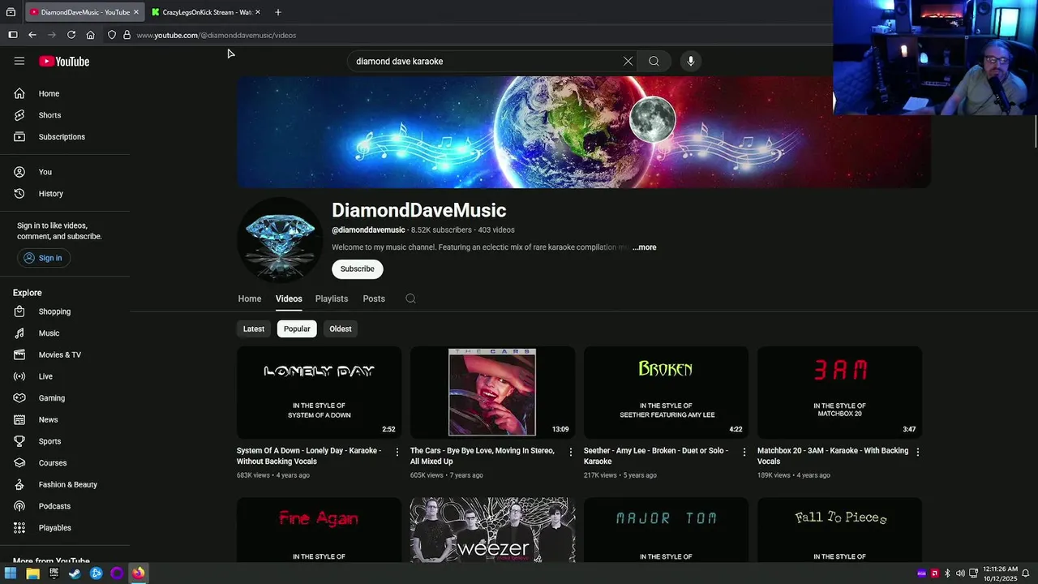1038x584 pixels.
Task: Click the Broken video thumbnail
Action: (666, 393)
